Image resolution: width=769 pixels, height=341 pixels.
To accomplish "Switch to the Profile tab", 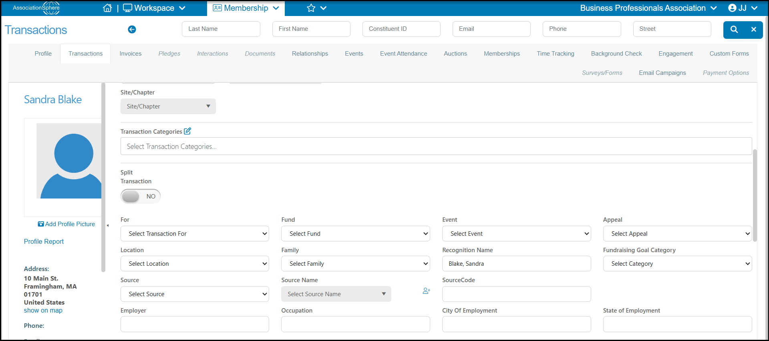I will pyautogui.click(x=43, y=54).
